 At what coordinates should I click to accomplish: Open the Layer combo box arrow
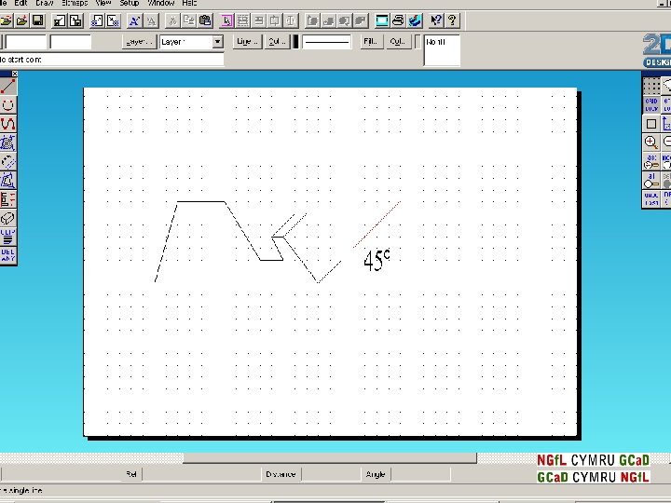click(217, 42)
